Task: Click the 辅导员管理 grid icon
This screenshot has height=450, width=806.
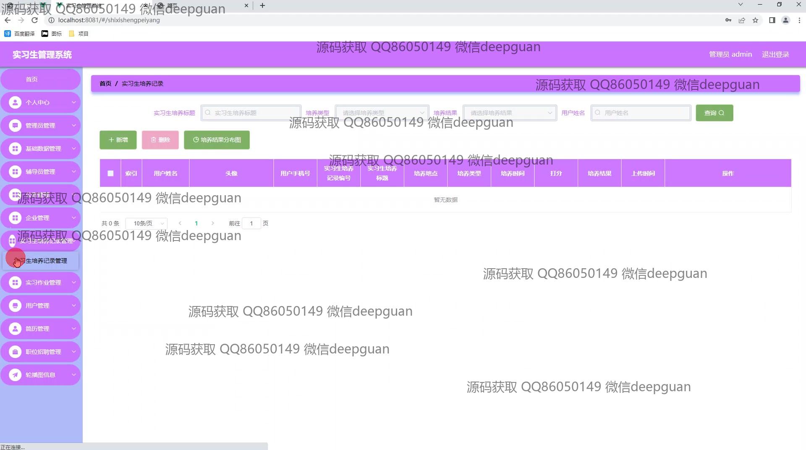Action: pyautogui.click(x=15, y=172)
